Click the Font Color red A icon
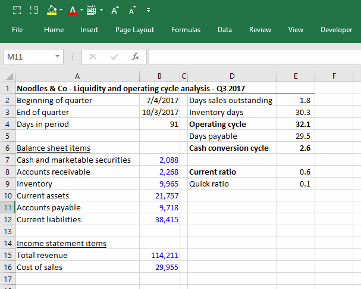Image resolution: width=361 pixels, height=289 pixels. (71, 10)
